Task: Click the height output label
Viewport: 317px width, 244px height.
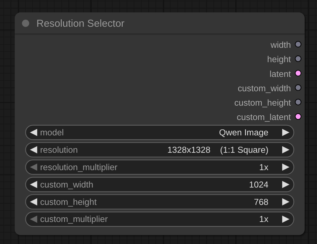Action: [279, 59]
